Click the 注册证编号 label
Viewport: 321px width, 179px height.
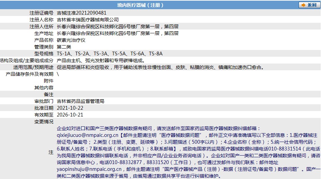[41, 13]
